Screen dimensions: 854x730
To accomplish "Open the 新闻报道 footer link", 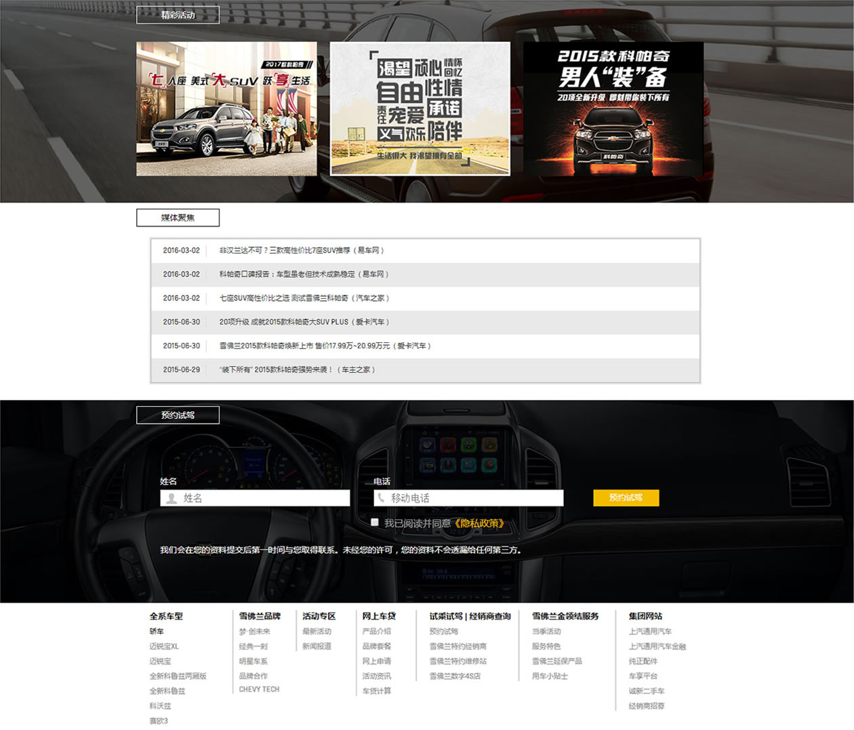I will click(x=317, y=646).
